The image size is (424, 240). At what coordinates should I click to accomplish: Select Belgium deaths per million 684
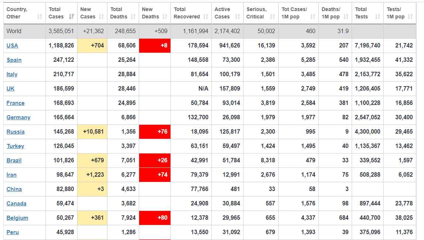click(344, 218)
